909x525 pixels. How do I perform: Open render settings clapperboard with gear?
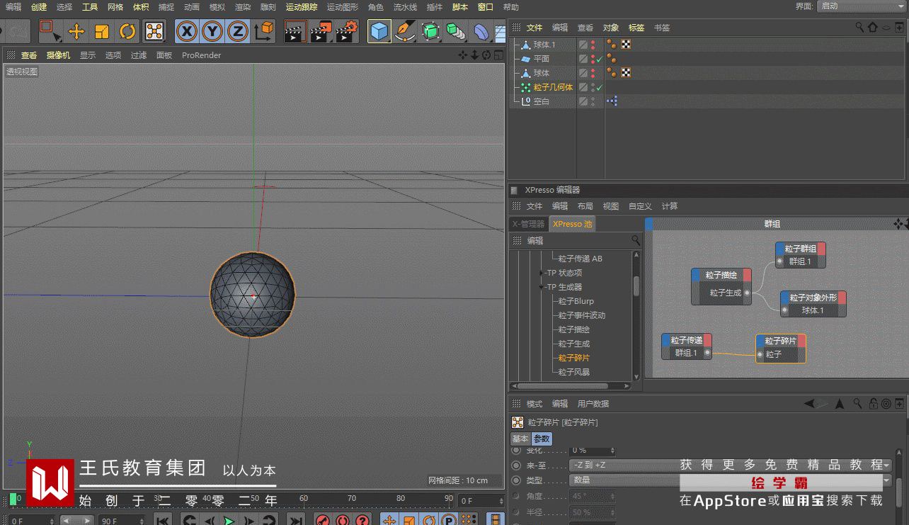[x=347, y=31]
